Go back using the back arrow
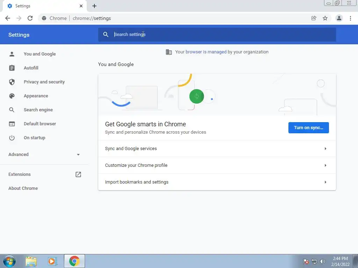The height and width of the screenshot is (268, 358). (8, 18)
